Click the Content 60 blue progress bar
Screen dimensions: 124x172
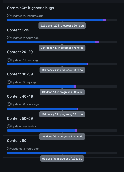(x=46, y=153)
